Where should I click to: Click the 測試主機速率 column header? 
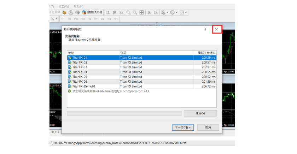pos(206,53)
